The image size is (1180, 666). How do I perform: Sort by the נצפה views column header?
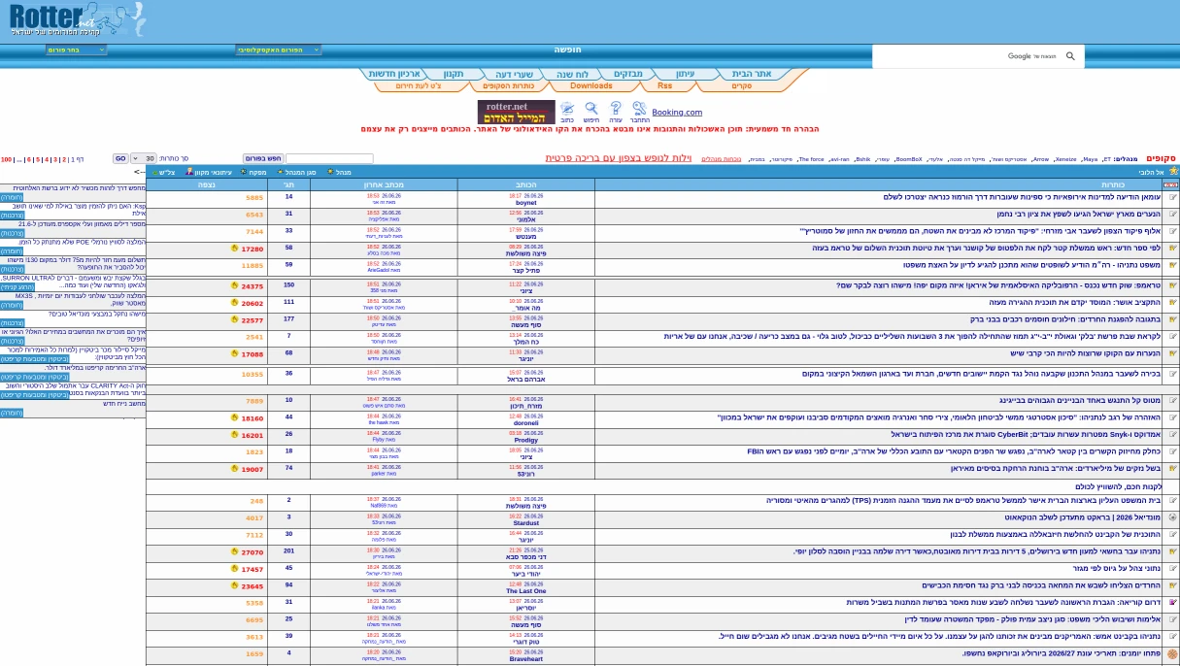pyautogui.click(x=207, y=184)
